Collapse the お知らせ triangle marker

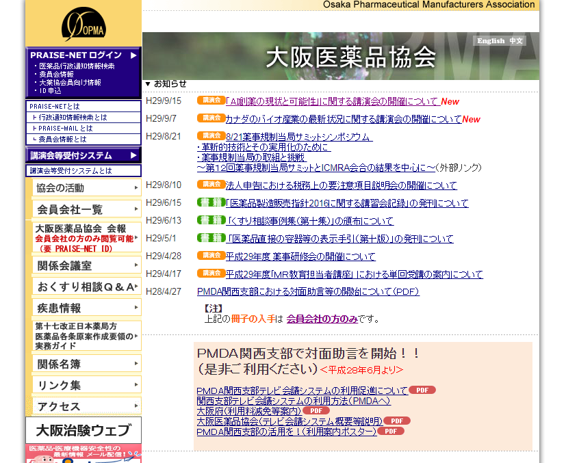pyautogui.click(x=148, y=84)
